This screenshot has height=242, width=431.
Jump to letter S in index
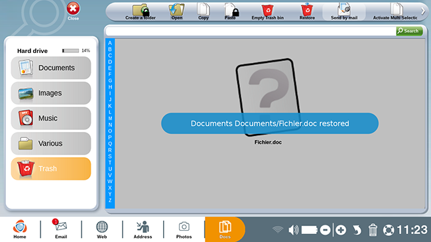(x=110, y=156)
